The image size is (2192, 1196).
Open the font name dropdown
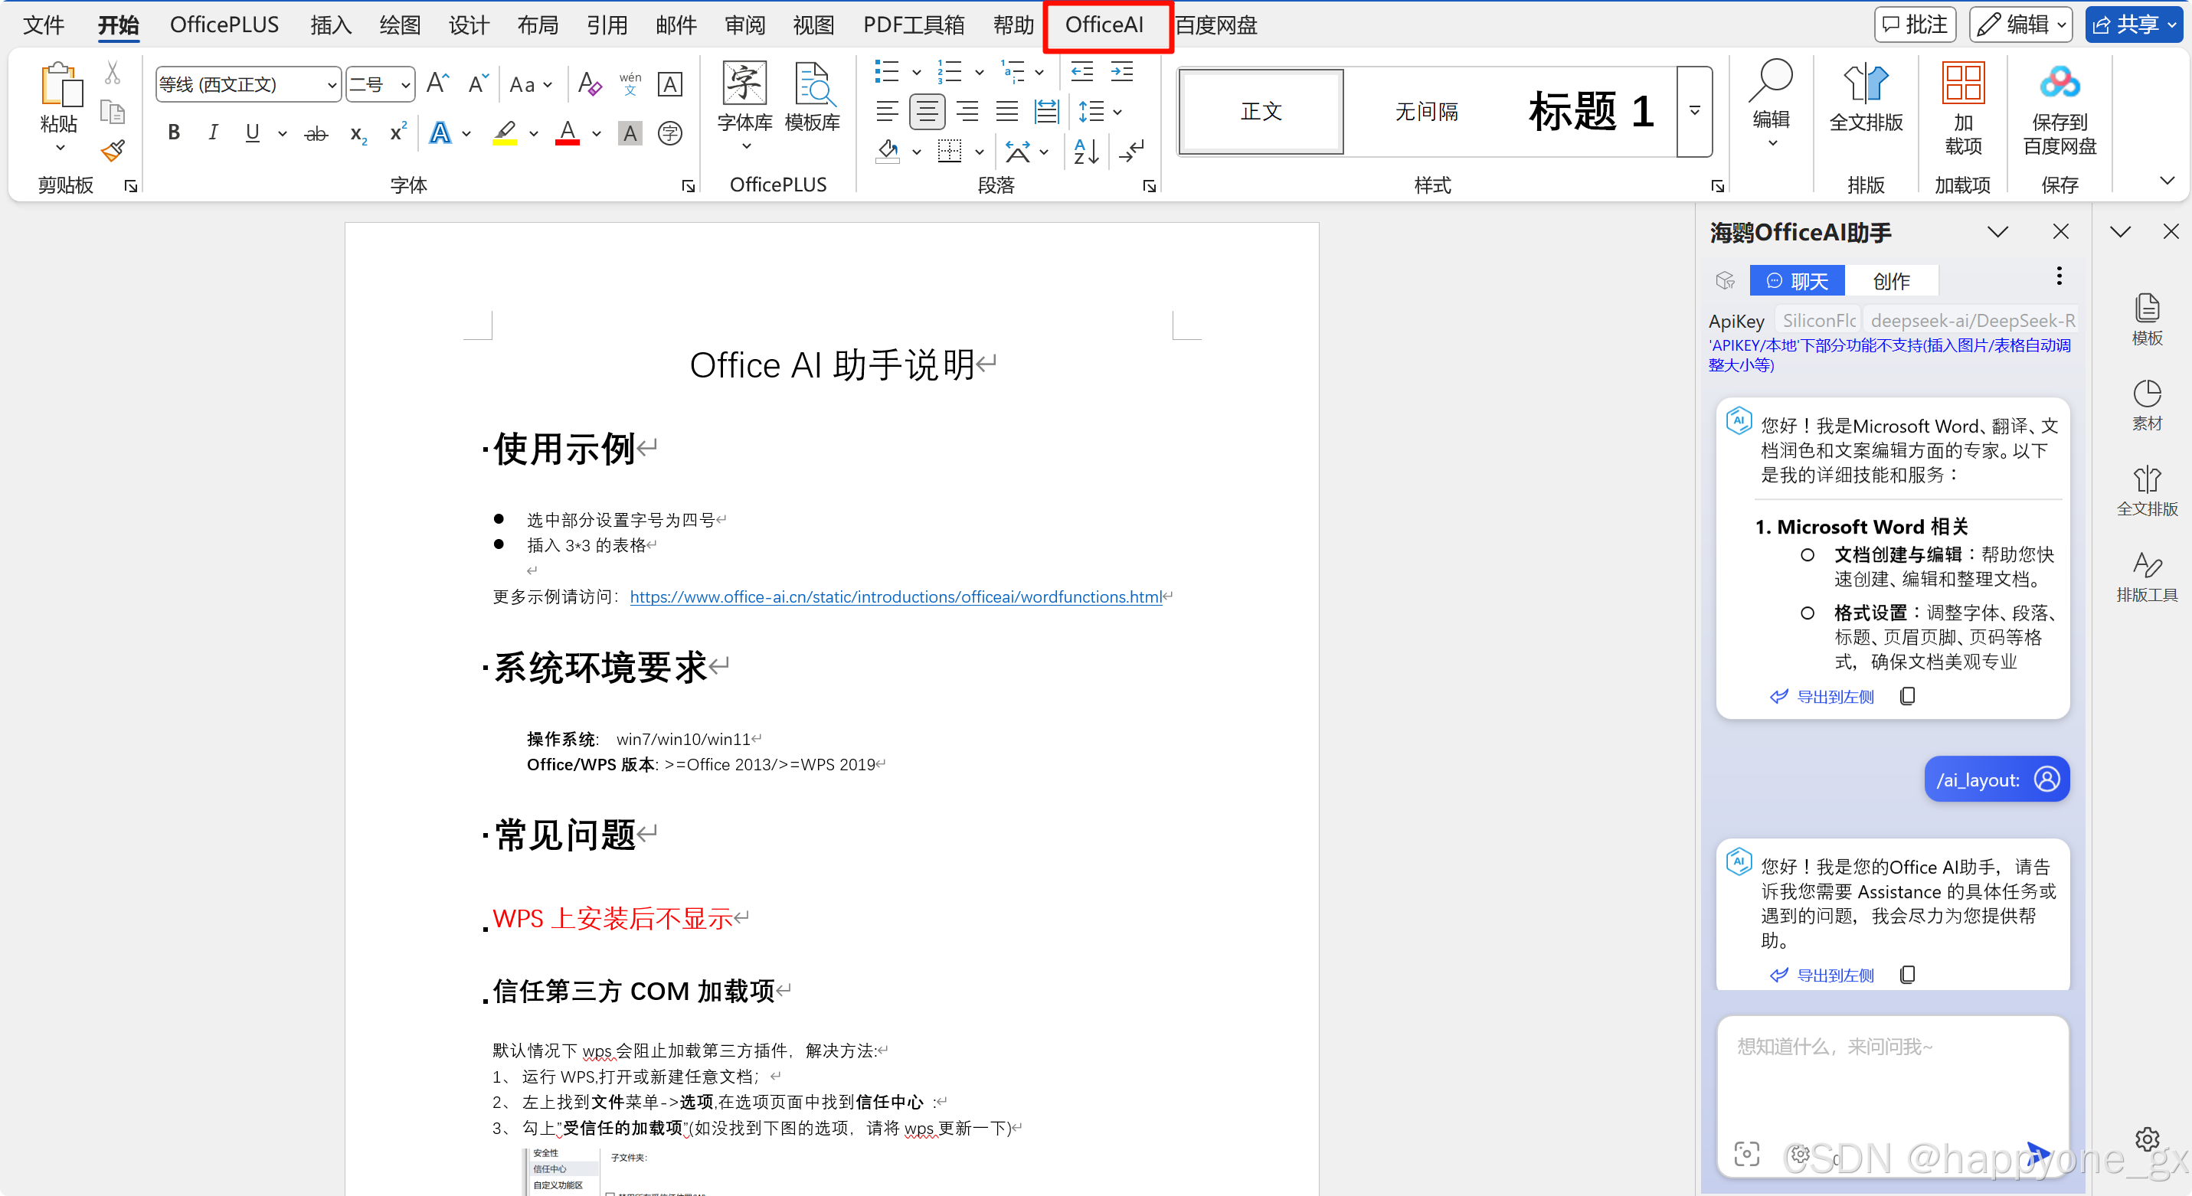(331, 85)
